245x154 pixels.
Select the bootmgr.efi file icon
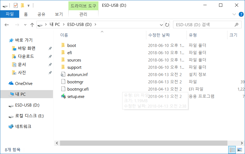click(63, 89)
